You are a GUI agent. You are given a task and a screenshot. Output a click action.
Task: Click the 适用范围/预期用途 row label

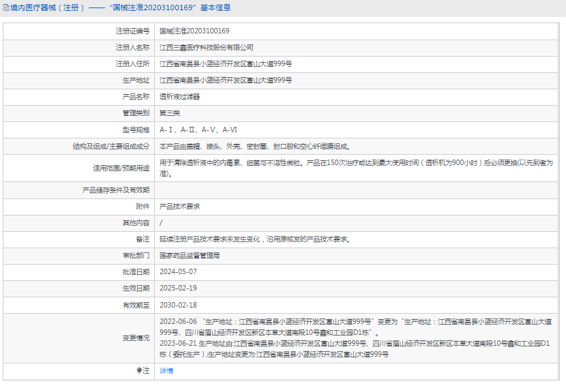pos(121,168)
